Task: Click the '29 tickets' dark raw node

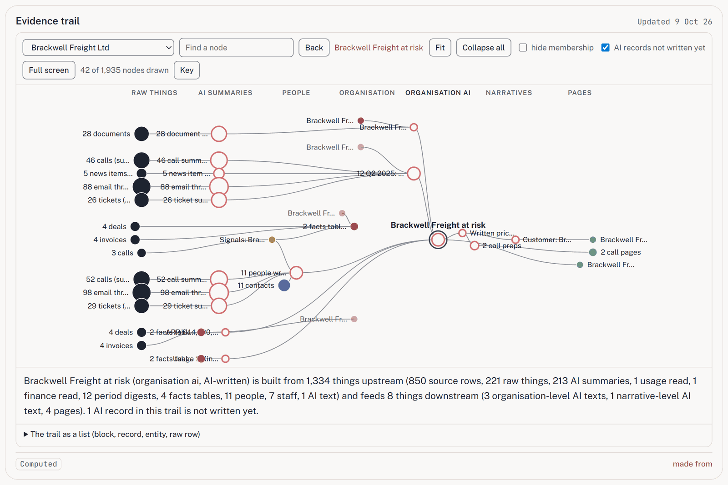Action: click(142, 306)
